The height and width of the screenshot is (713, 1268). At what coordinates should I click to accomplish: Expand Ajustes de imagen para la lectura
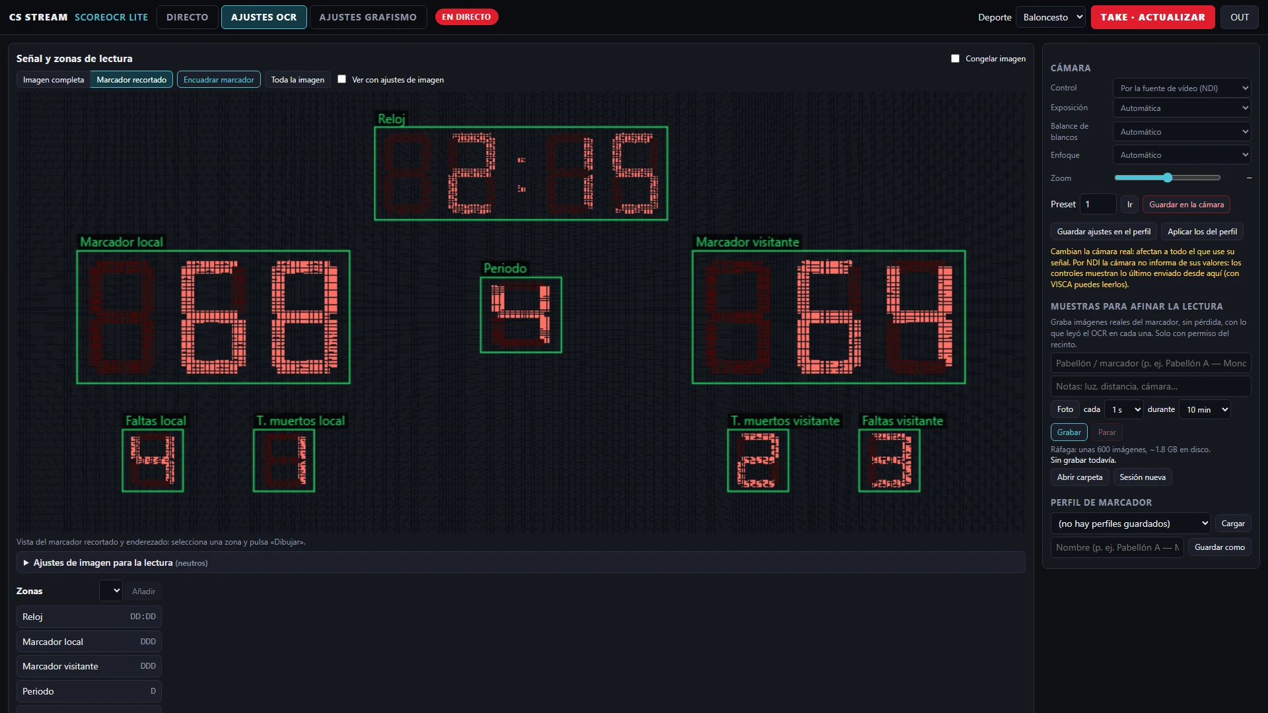coord(520,562)
